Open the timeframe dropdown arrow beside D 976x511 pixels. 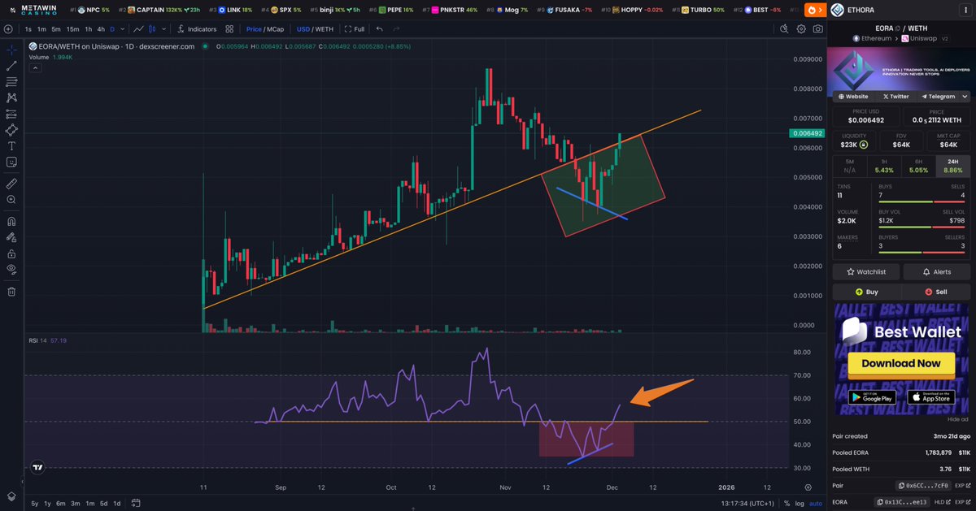124,28
